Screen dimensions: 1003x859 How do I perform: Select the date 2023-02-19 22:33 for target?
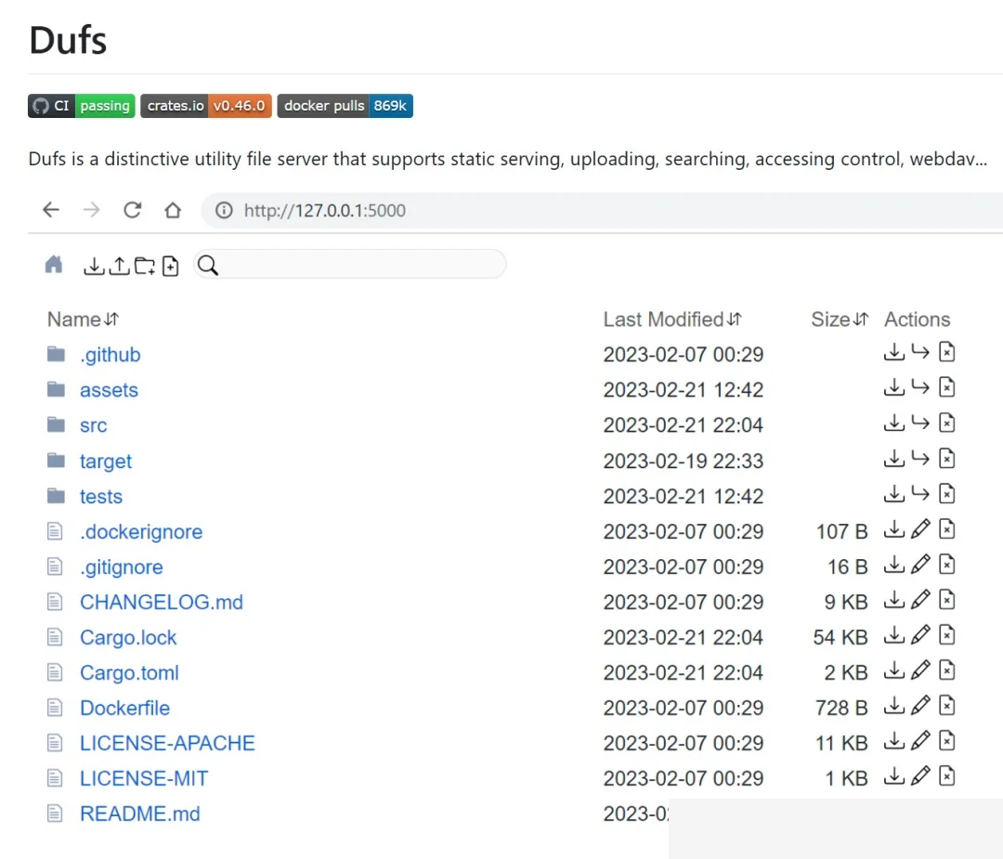pos(684,461)
